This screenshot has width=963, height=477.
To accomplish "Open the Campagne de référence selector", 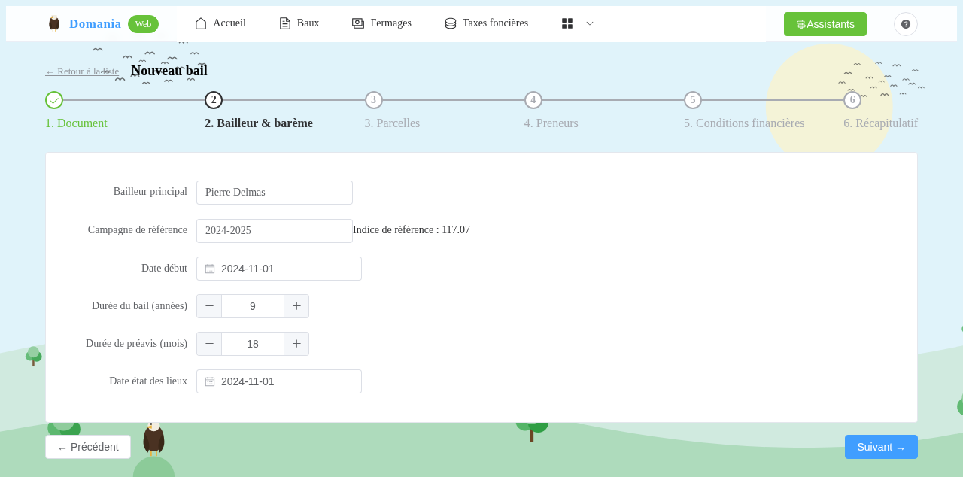I will 275,231.
